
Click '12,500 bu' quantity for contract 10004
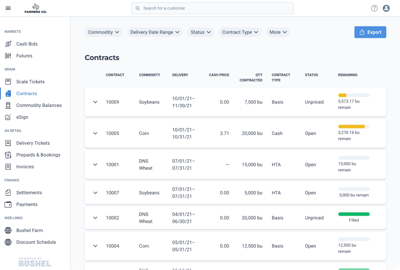(252, 246)
